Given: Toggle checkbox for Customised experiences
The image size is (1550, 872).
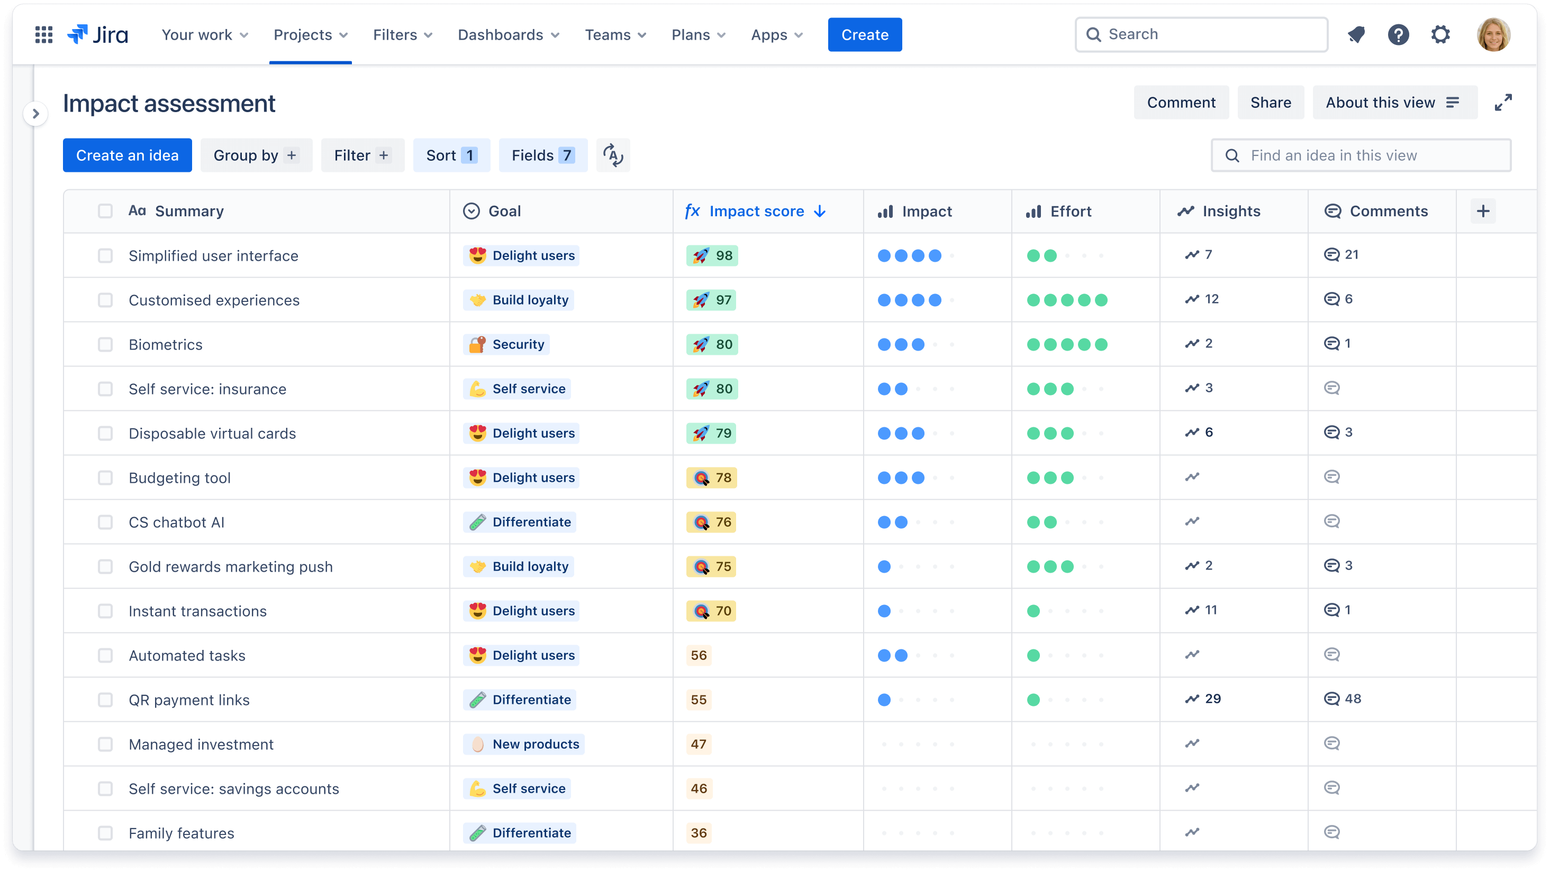Looking at the screenshot, I should pyautogui.click(x=105, y=299).
